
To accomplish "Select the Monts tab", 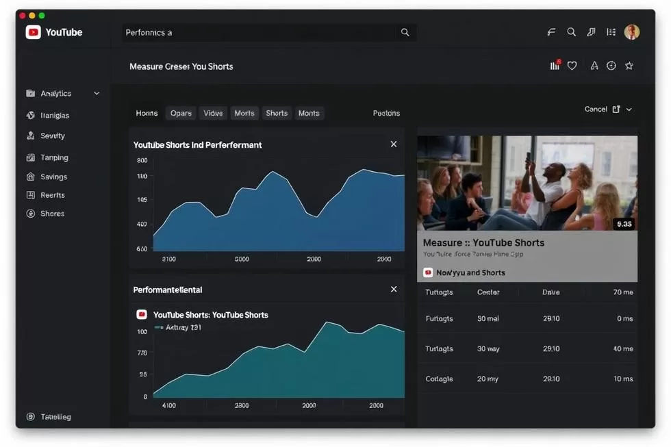I will click(309, 114).
